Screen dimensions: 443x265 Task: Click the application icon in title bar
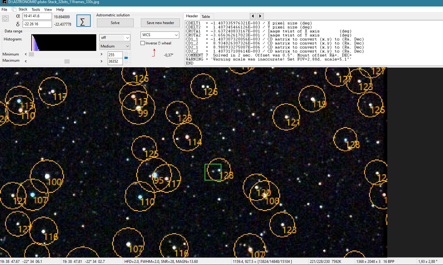pos(4,2)
